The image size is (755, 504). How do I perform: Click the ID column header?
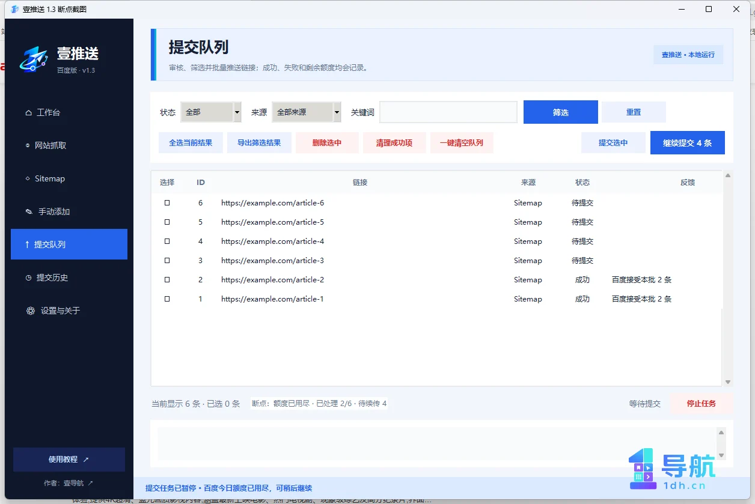(x=201, y=183)
